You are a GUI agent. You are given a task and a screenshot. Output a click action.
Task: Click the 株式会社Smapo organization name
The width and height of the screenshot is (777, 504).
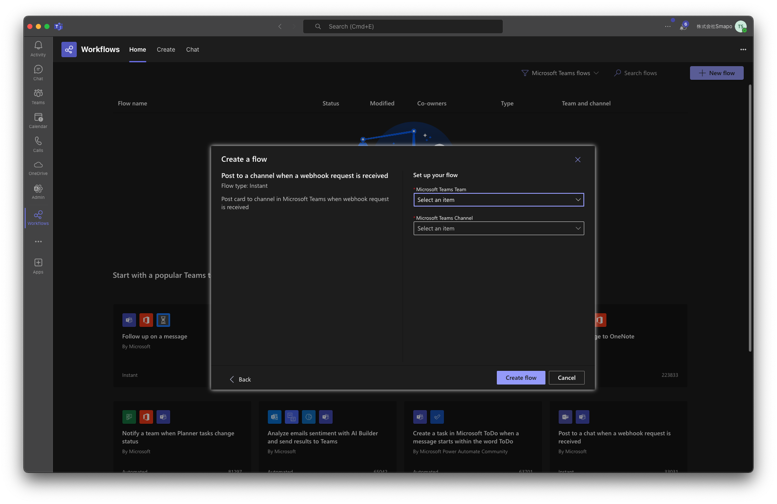714,26
